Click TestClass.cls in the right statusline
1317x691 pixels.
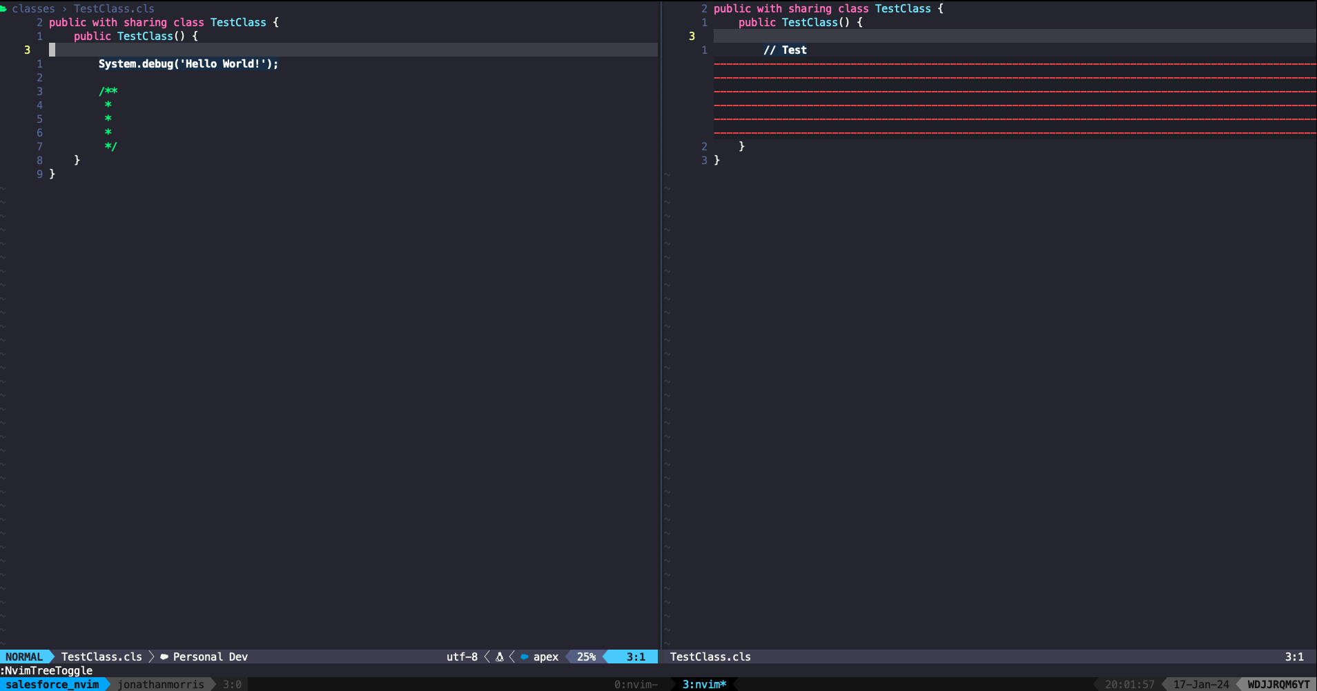710,657
